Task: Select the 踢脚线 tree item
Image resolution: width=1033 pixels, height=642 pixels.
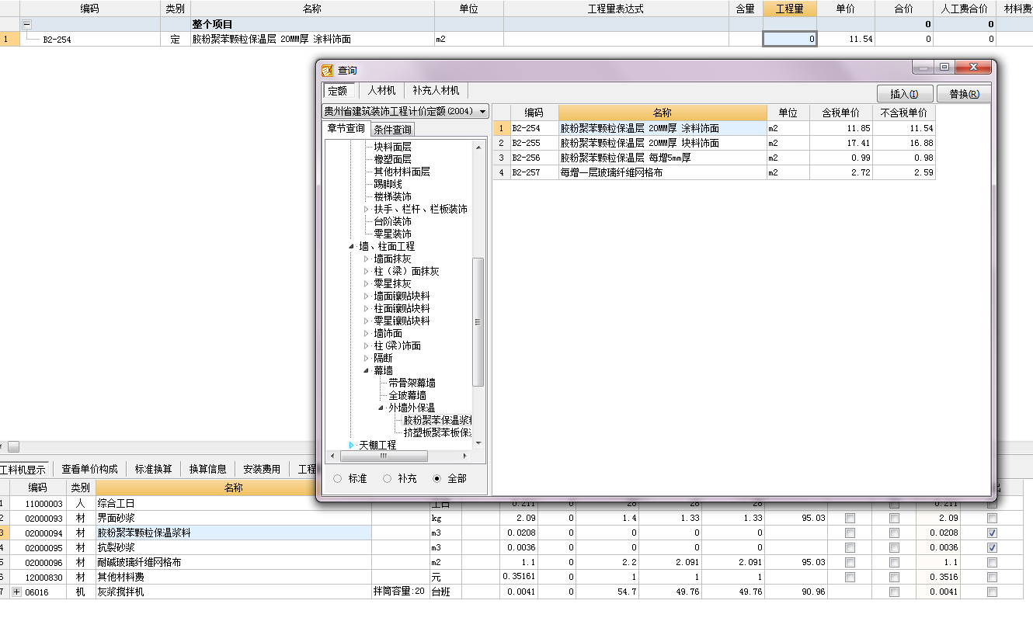Action: [x=388, y=184]
